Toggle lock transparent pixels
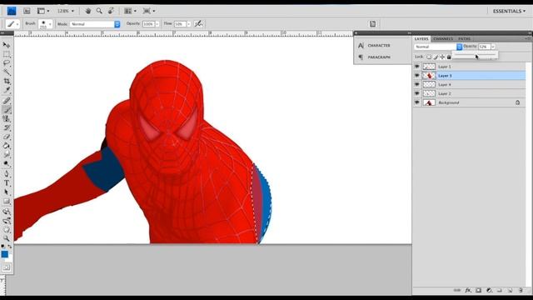The width and height of the screenshot is (533, 300). point(429,57)
